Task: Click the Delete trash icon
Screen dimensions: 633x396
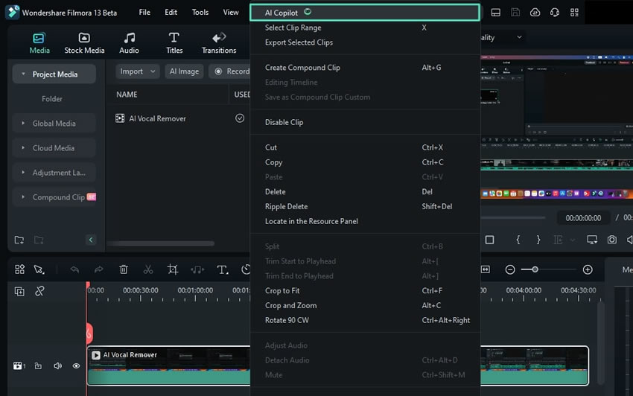Action: coord(124,269)
